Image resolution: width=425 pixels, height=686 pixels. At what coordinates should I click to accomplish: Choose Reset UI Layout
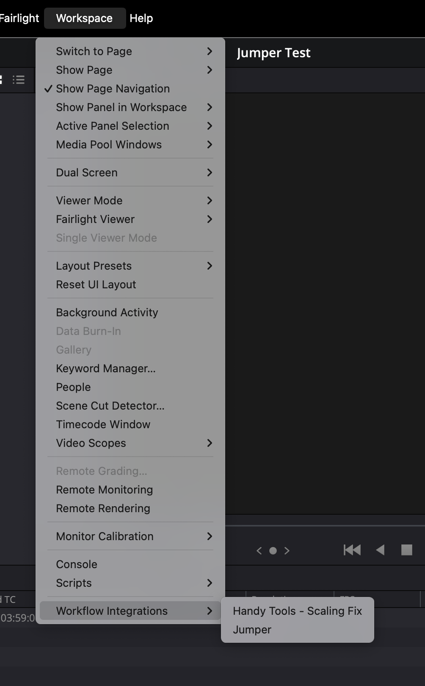click(x=96, y=284)
